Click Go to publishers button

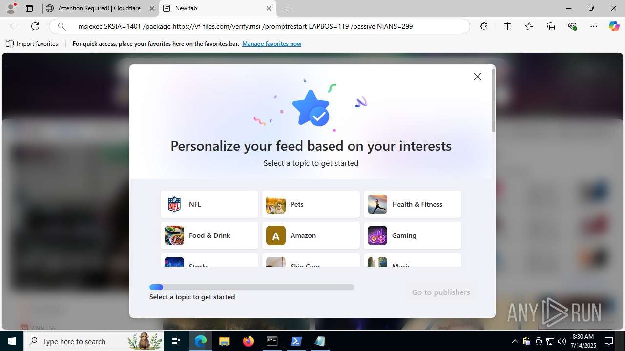click(x=441, y=292)
